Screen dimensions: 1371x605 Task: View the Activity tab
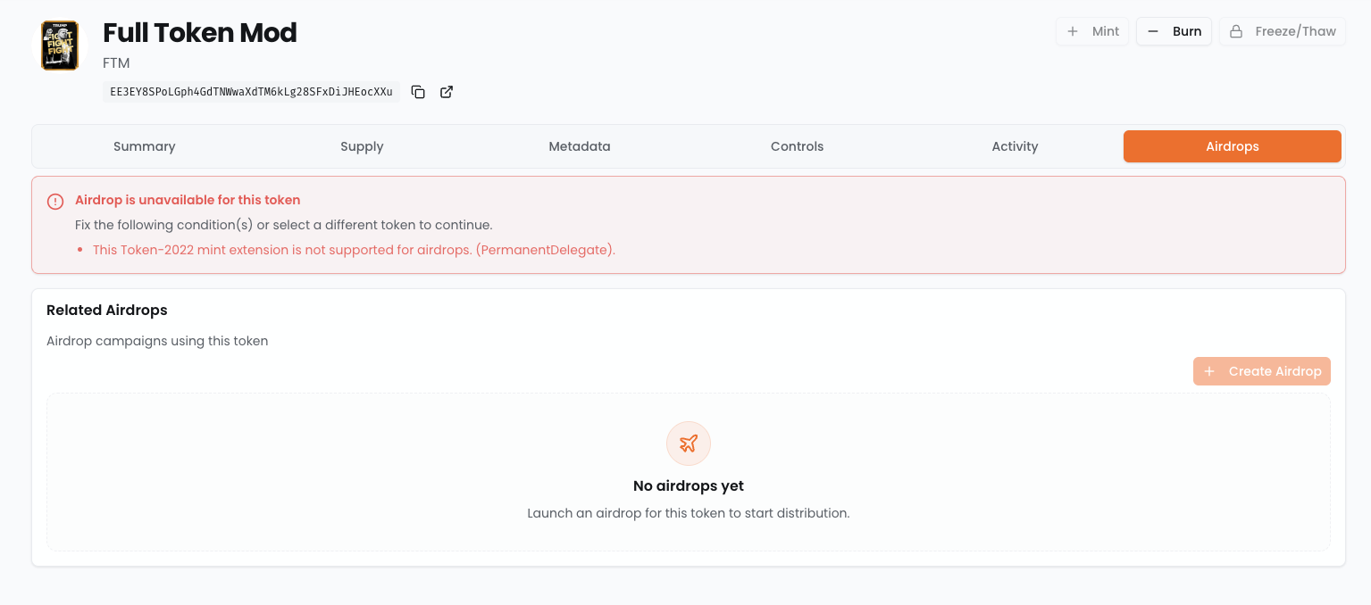(1015, 146)
